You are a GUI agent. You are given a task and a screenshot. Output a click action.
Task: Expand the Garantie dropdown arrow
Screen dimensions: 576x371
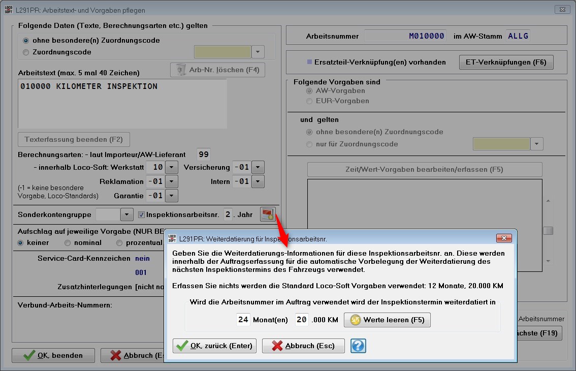(x=172, y=196)
